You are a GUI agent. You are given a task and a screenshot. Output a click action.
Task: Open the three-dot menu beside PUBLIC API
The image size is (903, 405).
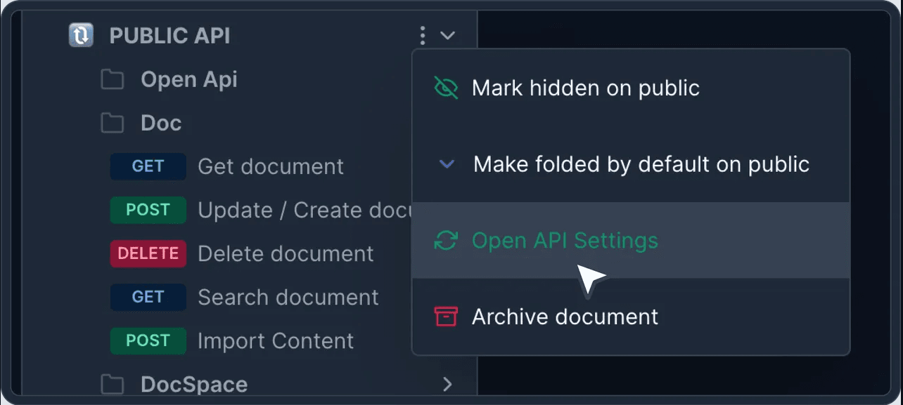coord(422,35)
